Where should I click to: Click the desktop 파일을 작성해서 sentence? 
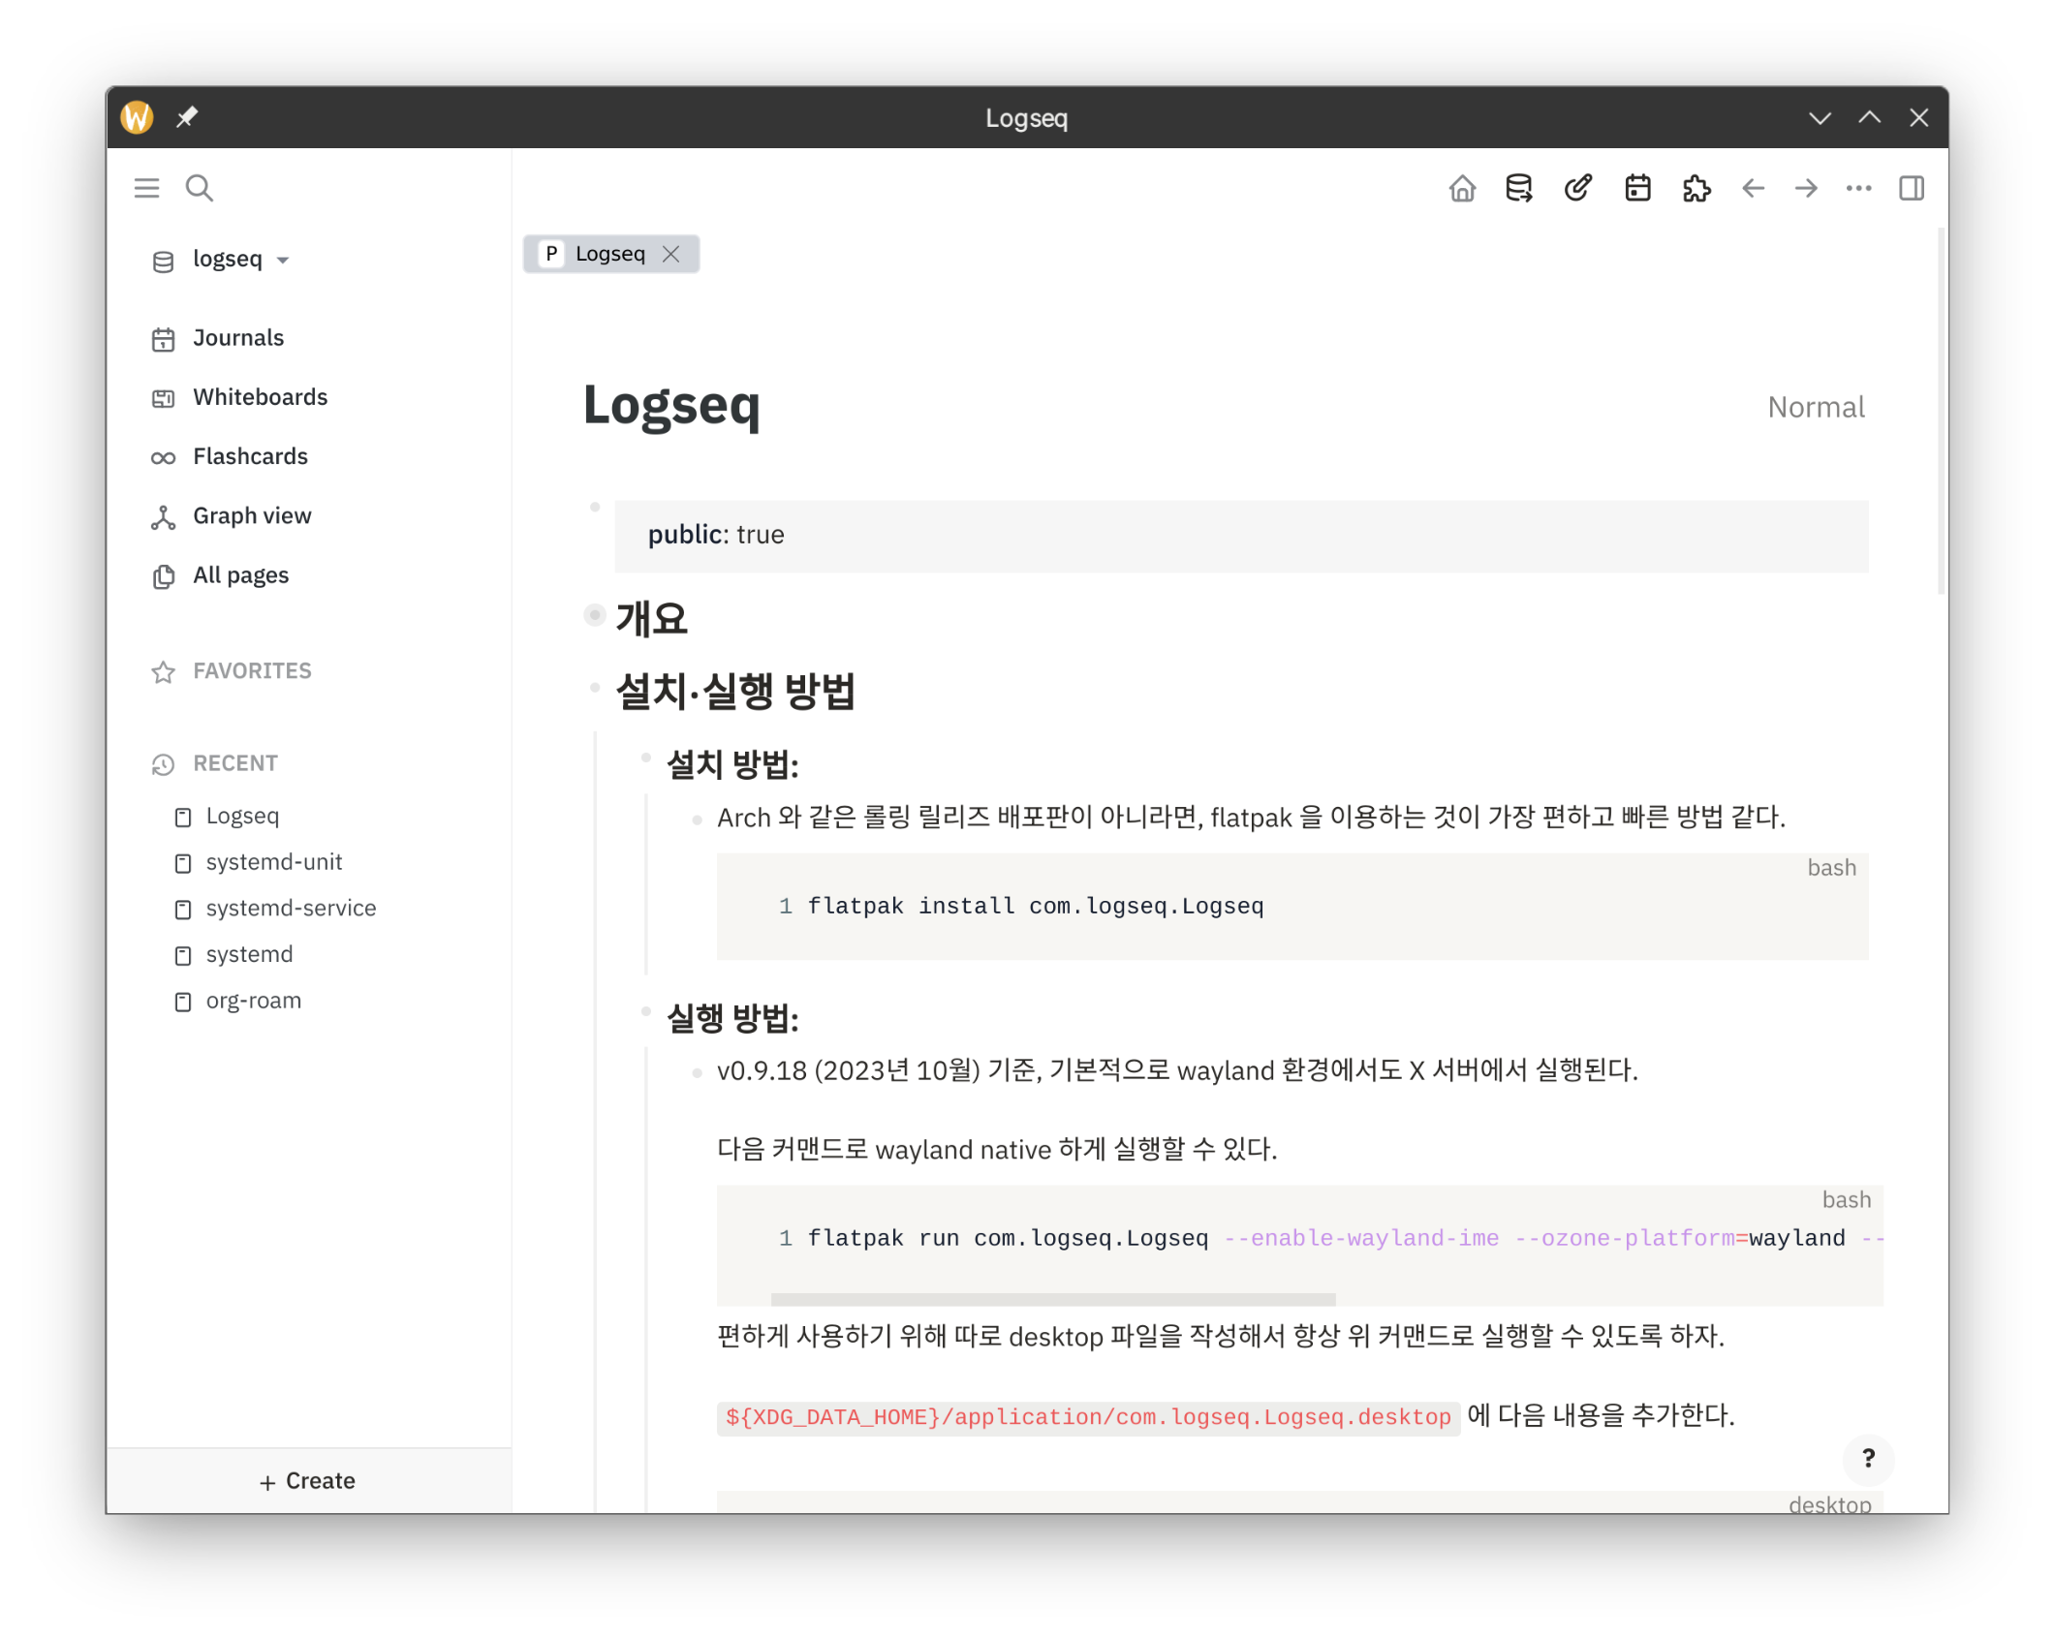[x=1221, y=1338]
